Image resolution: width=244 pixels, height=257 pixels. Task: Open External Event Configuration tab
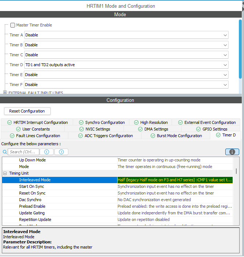tap(207, 122)
